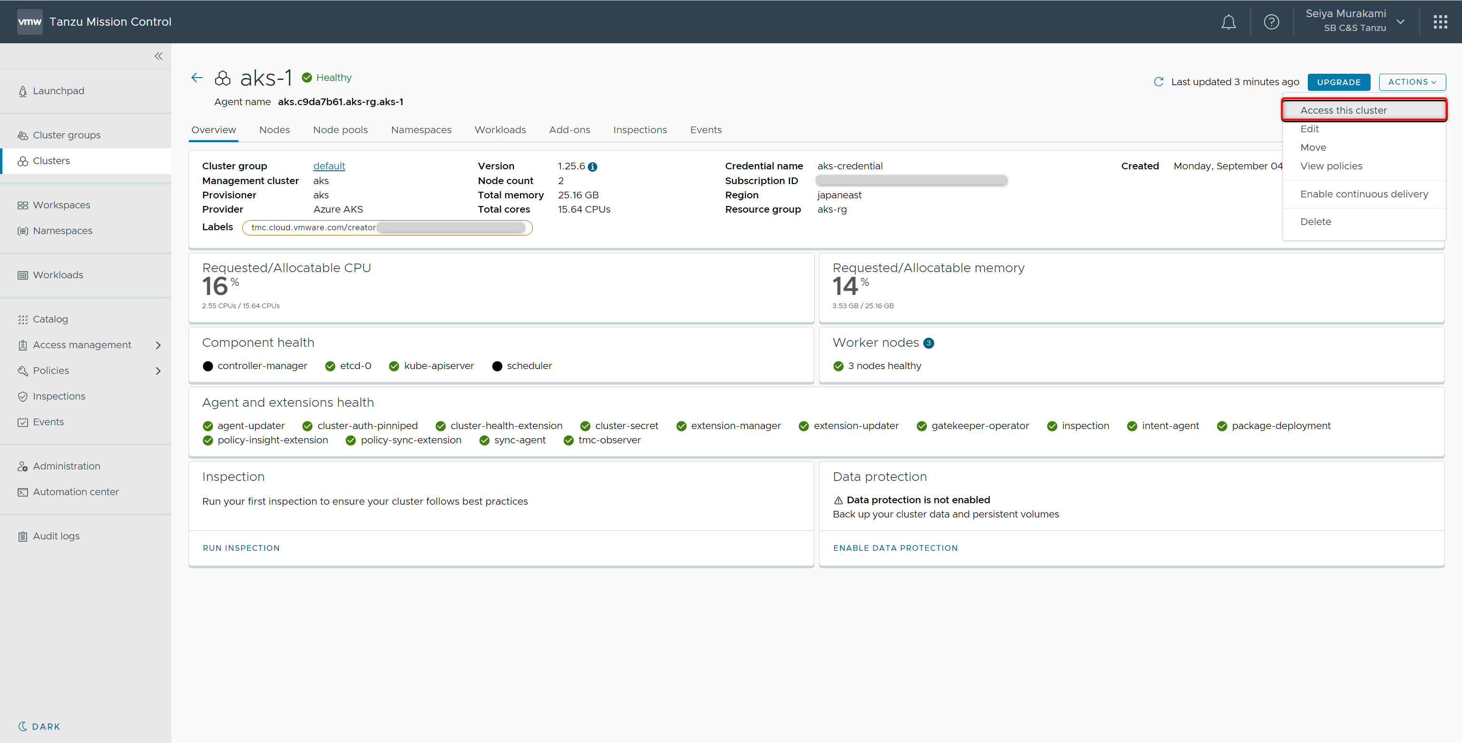Open the Seiya Murakami user dropdown

click(x=1400, y=22)
